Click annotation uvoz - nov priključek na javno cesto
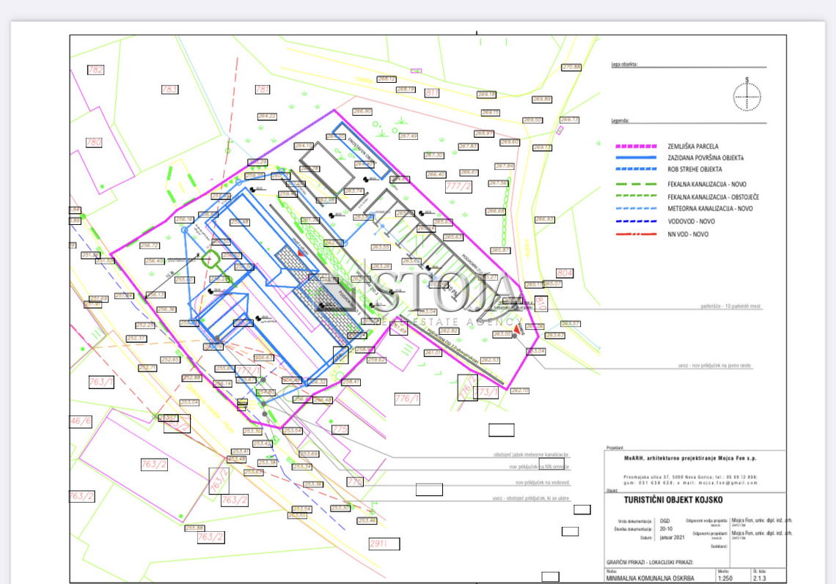The image size is (836, 584). coord(714,366)
